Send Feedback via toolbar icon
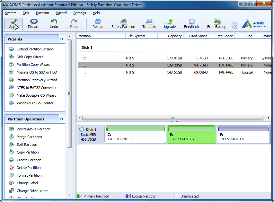The height and width of the screenshot is (202, 274). pos(191,24)
